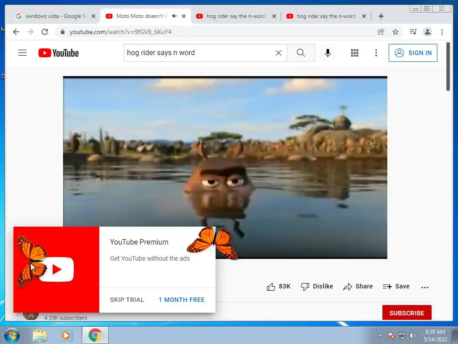Image resolution: width=458 pixels, height=344 pixels.
Task: Open Action Center flag icon
Action: [x=391, y=335]
